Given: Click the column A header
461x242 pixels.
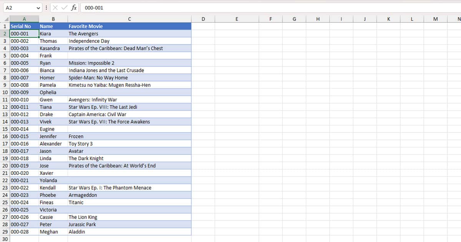Looking at the screenshot, I should click(x=24, y=18).
